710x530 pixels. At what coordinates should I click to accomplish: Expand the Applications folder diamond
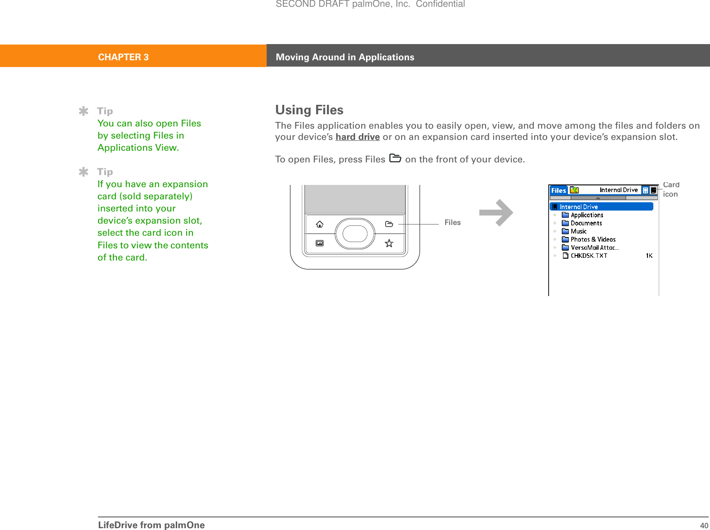point(555,215)
